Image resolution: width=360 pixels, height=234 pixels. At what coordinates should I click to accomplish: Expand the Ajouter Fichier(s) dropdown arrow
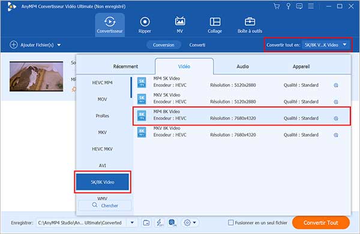point(59,45)
